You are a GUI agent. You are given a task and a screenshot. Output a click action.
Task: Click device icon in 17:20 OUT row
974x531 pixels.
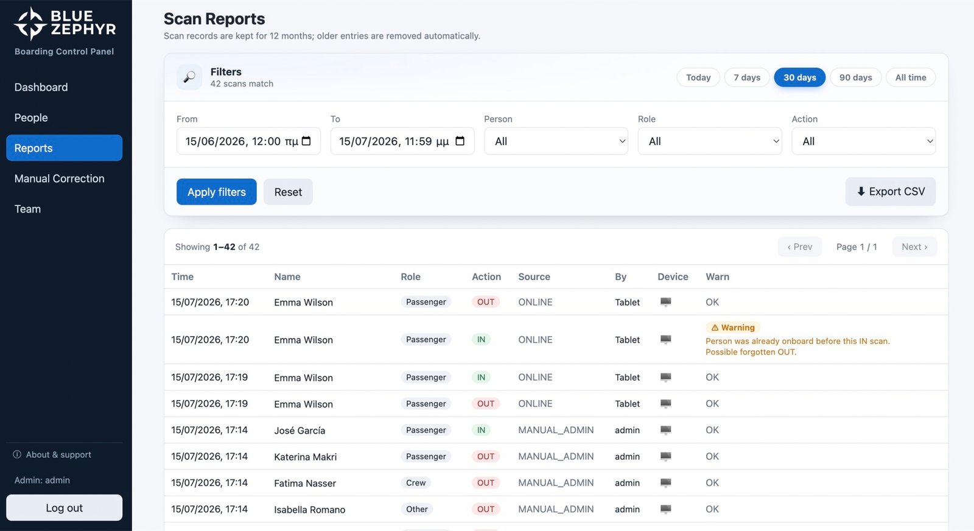(666, 302)
